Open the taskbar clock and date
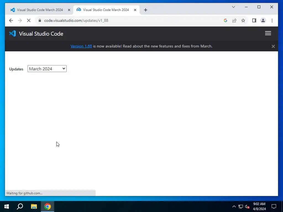The height and width of the screenshot is (212, 283). click(x=259, y=206)
